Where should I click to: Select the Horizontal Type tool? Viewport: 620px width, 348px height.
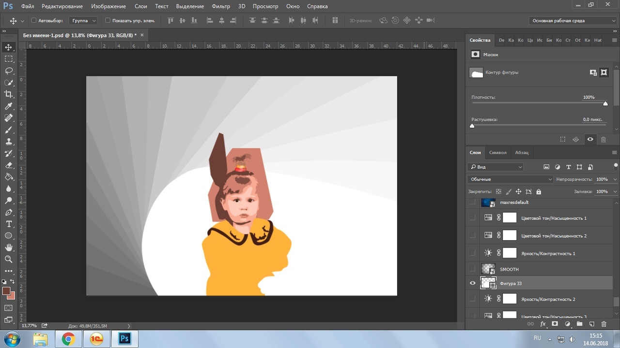(9, 224)
